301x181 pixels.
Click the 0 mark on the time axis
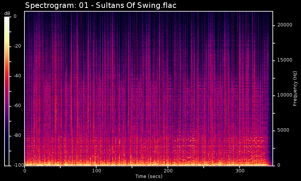pyautogui.click(x=25, y=171)
